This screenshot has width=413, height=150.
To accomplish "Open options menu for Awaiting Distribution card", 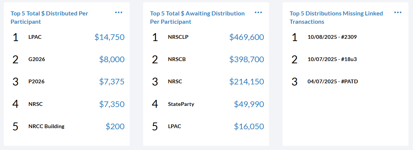I will (258, 12).
